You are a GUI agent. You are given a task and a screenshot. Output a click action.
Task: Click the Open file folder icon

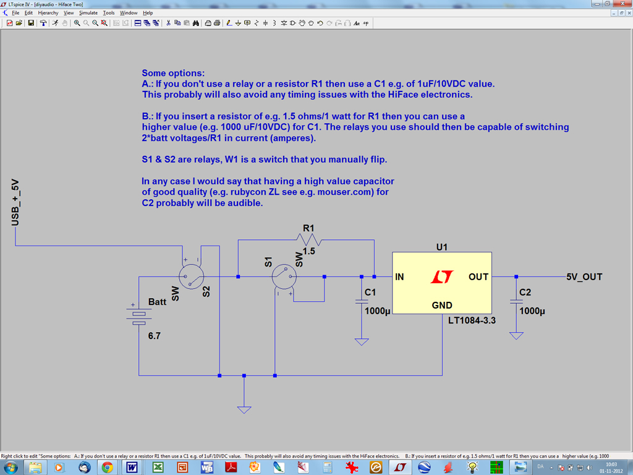point(19,24)
